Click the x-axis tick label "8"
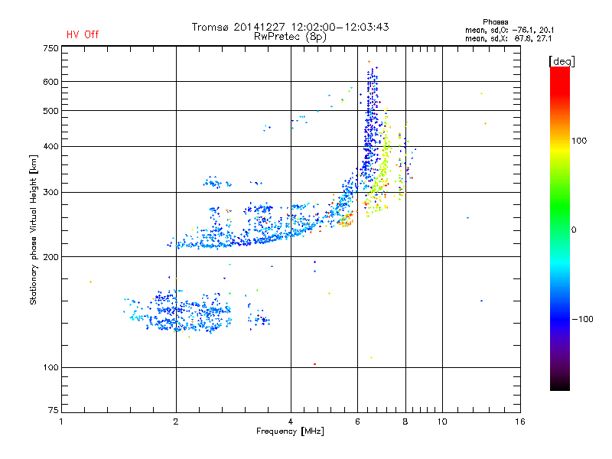This screenshot has width=612, height=459. (405, 422)
